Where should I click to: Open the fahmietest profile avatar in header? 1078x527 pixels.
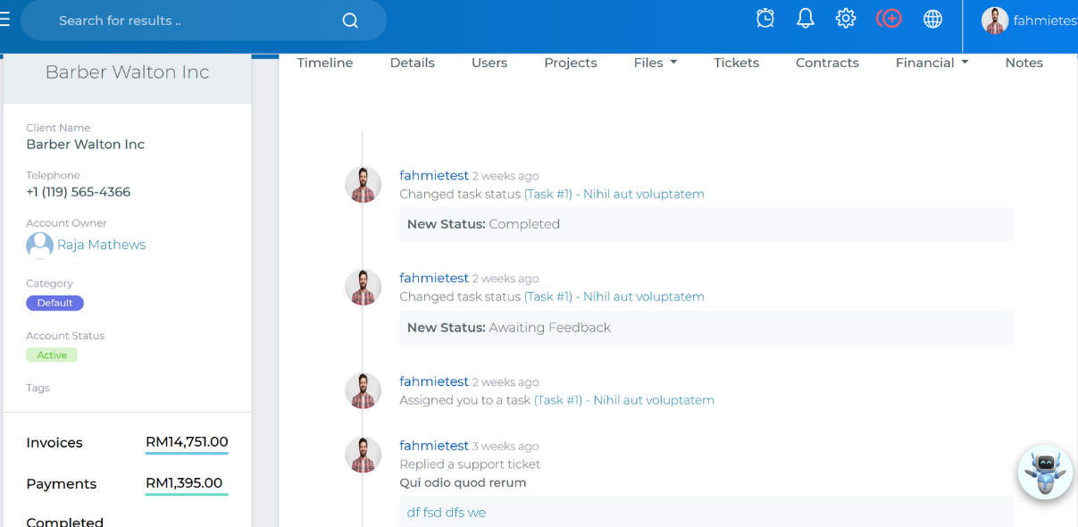coord(995,21)
